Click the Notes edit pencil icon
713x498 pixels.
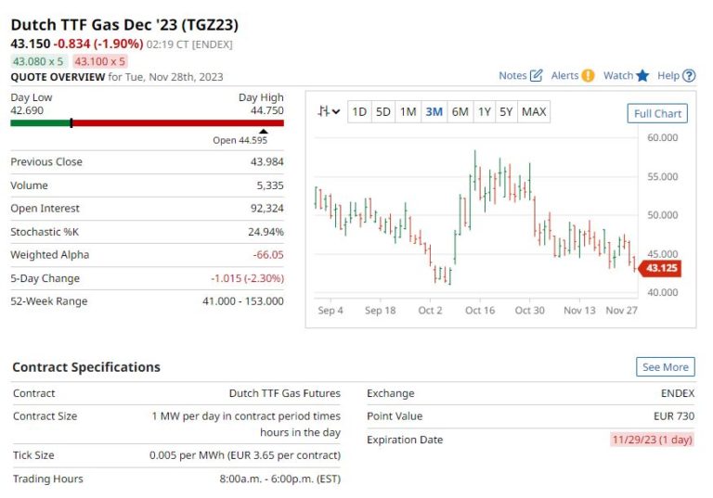[x=536, y=76]
